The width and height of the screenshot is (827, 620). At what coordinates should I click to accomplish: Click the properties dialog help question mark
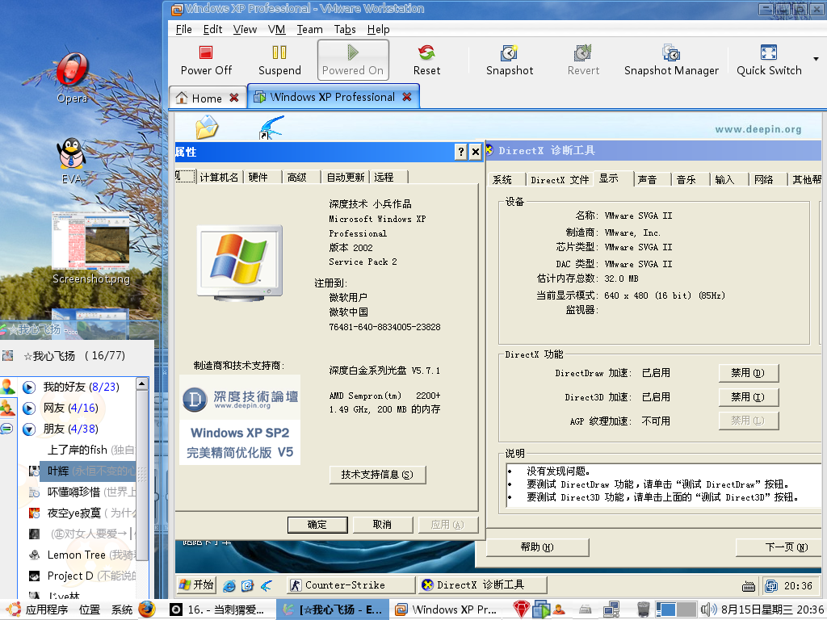click(x=460, y=152)
